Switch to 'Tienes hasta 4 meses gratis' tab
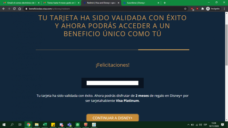This screenshot has width=228, height=128. click(x=59, y=3)
